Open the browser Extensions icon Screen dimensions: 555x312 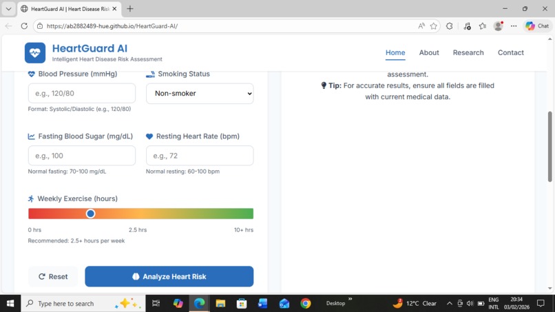pos(449,26)
